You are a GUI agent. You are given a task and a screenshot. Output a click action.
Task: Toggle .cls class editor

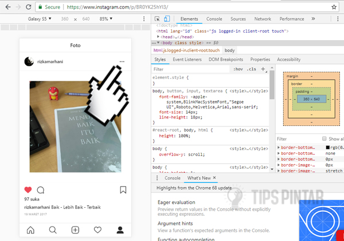(251, 69)
